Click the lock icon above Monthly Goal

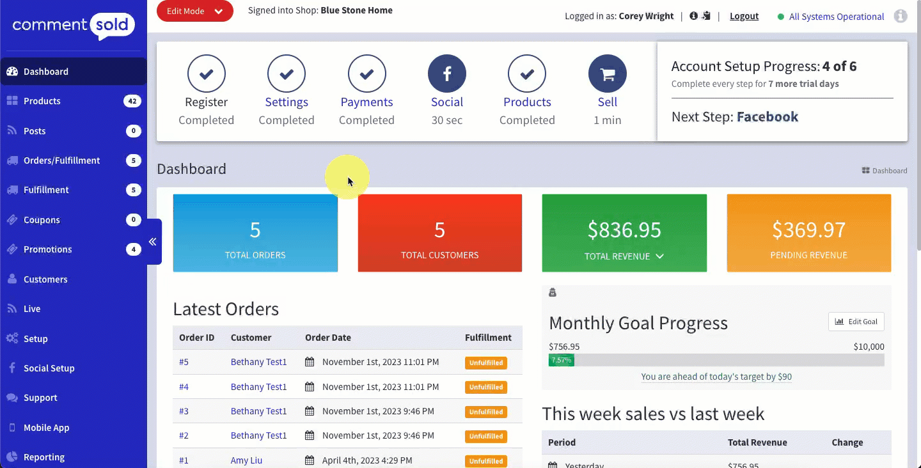pos(553,293)
